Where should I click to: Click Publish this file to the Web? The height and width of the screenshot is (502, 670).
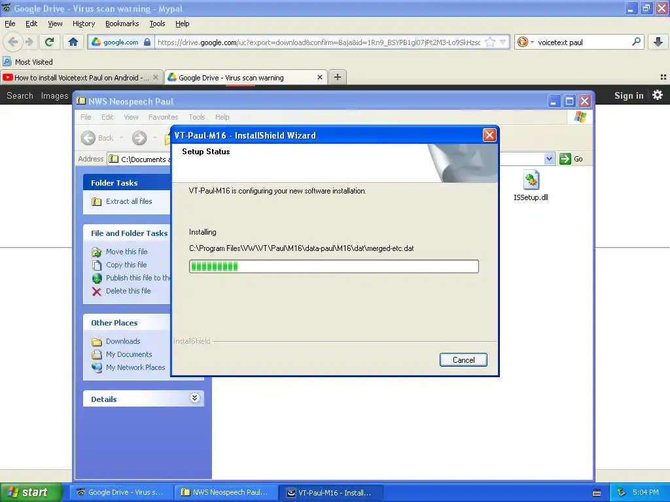[x=131, y=278]
